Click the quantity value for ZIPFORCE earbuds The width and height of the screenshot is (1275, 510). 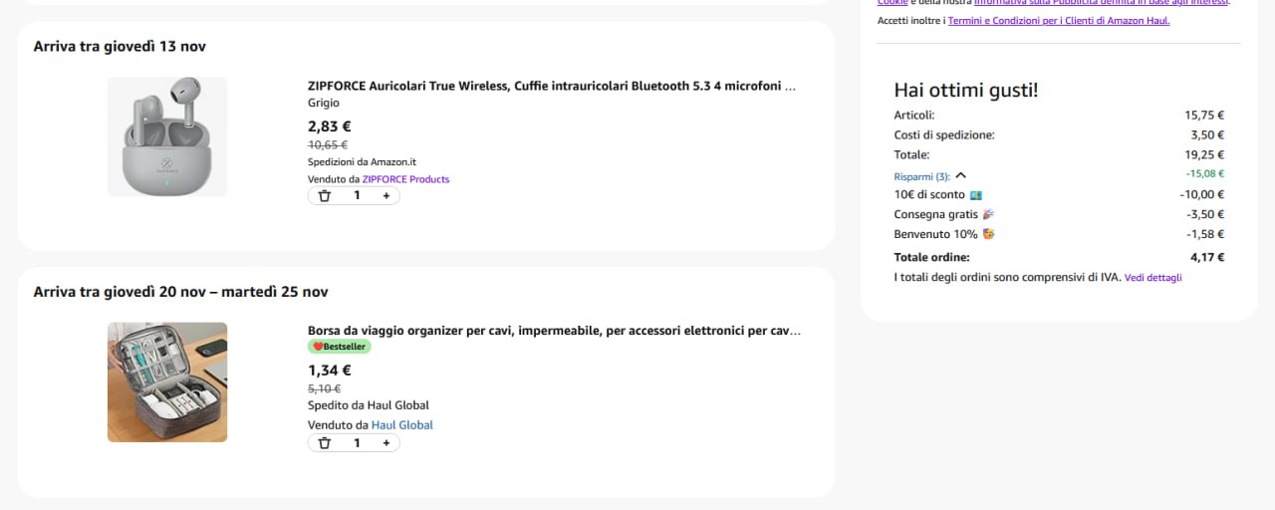click(x=357, y=196)
